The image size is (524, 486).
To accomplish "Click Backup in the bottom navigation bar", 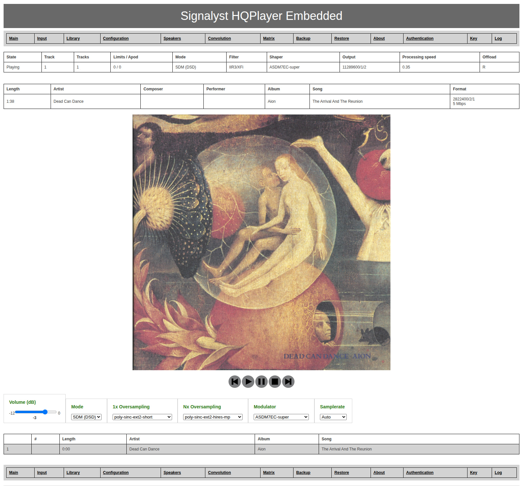I will point(303,473).
